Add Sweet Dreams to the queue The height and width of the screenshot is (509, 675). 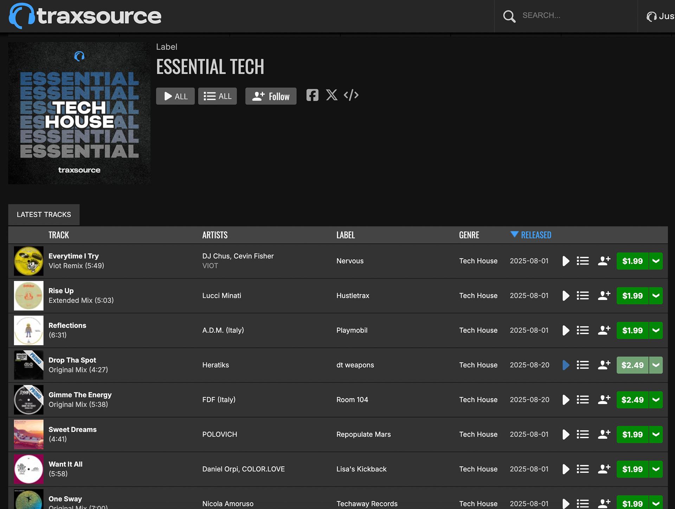pos(583,434)
